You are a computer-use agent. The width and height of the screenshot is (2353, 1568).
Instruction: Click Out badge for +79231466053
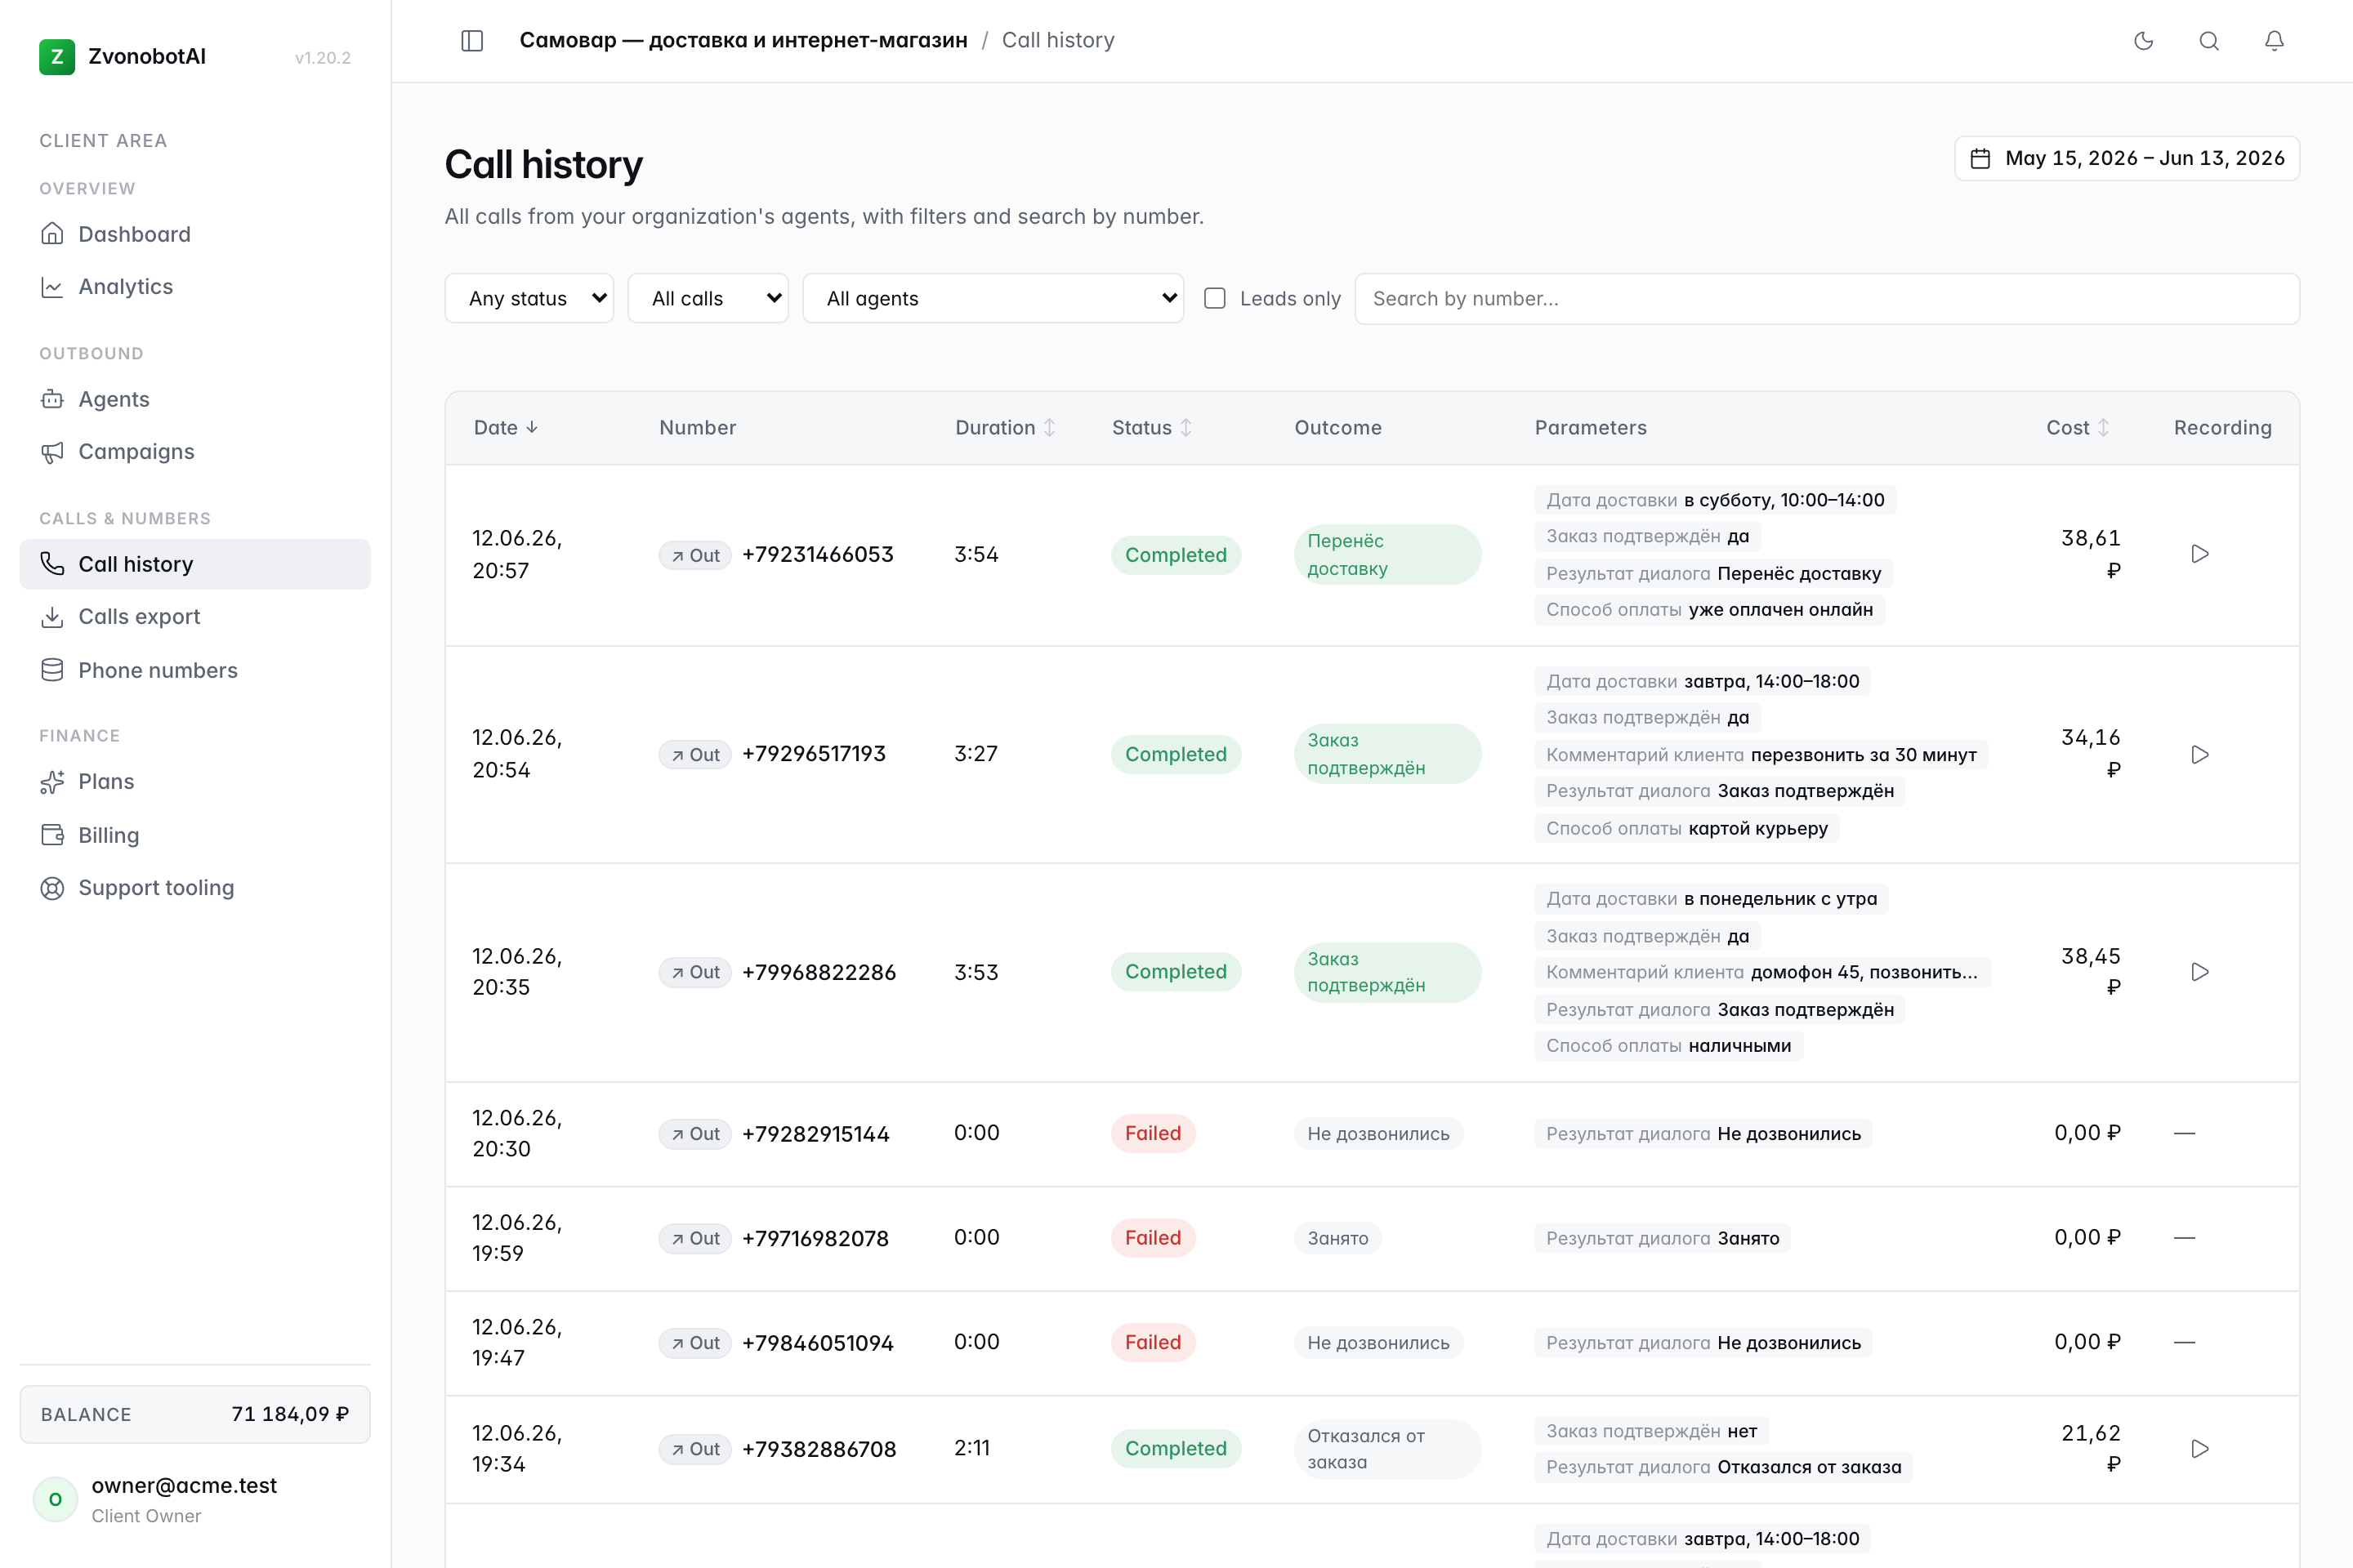click(x=695, y=555)
